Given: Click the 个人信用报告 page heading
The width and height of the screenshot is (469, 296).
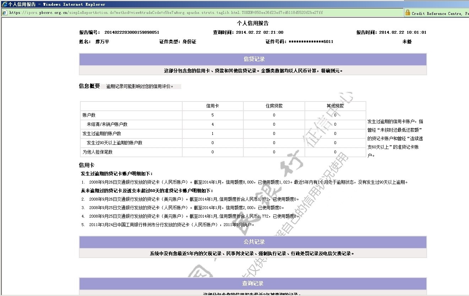Looking at the screenshot, I should click(x=253, y=23).
